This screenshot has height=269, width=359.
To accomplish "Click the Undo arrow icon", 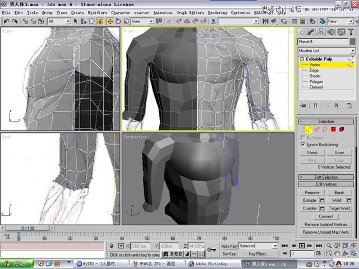I will tap(6, 21).
